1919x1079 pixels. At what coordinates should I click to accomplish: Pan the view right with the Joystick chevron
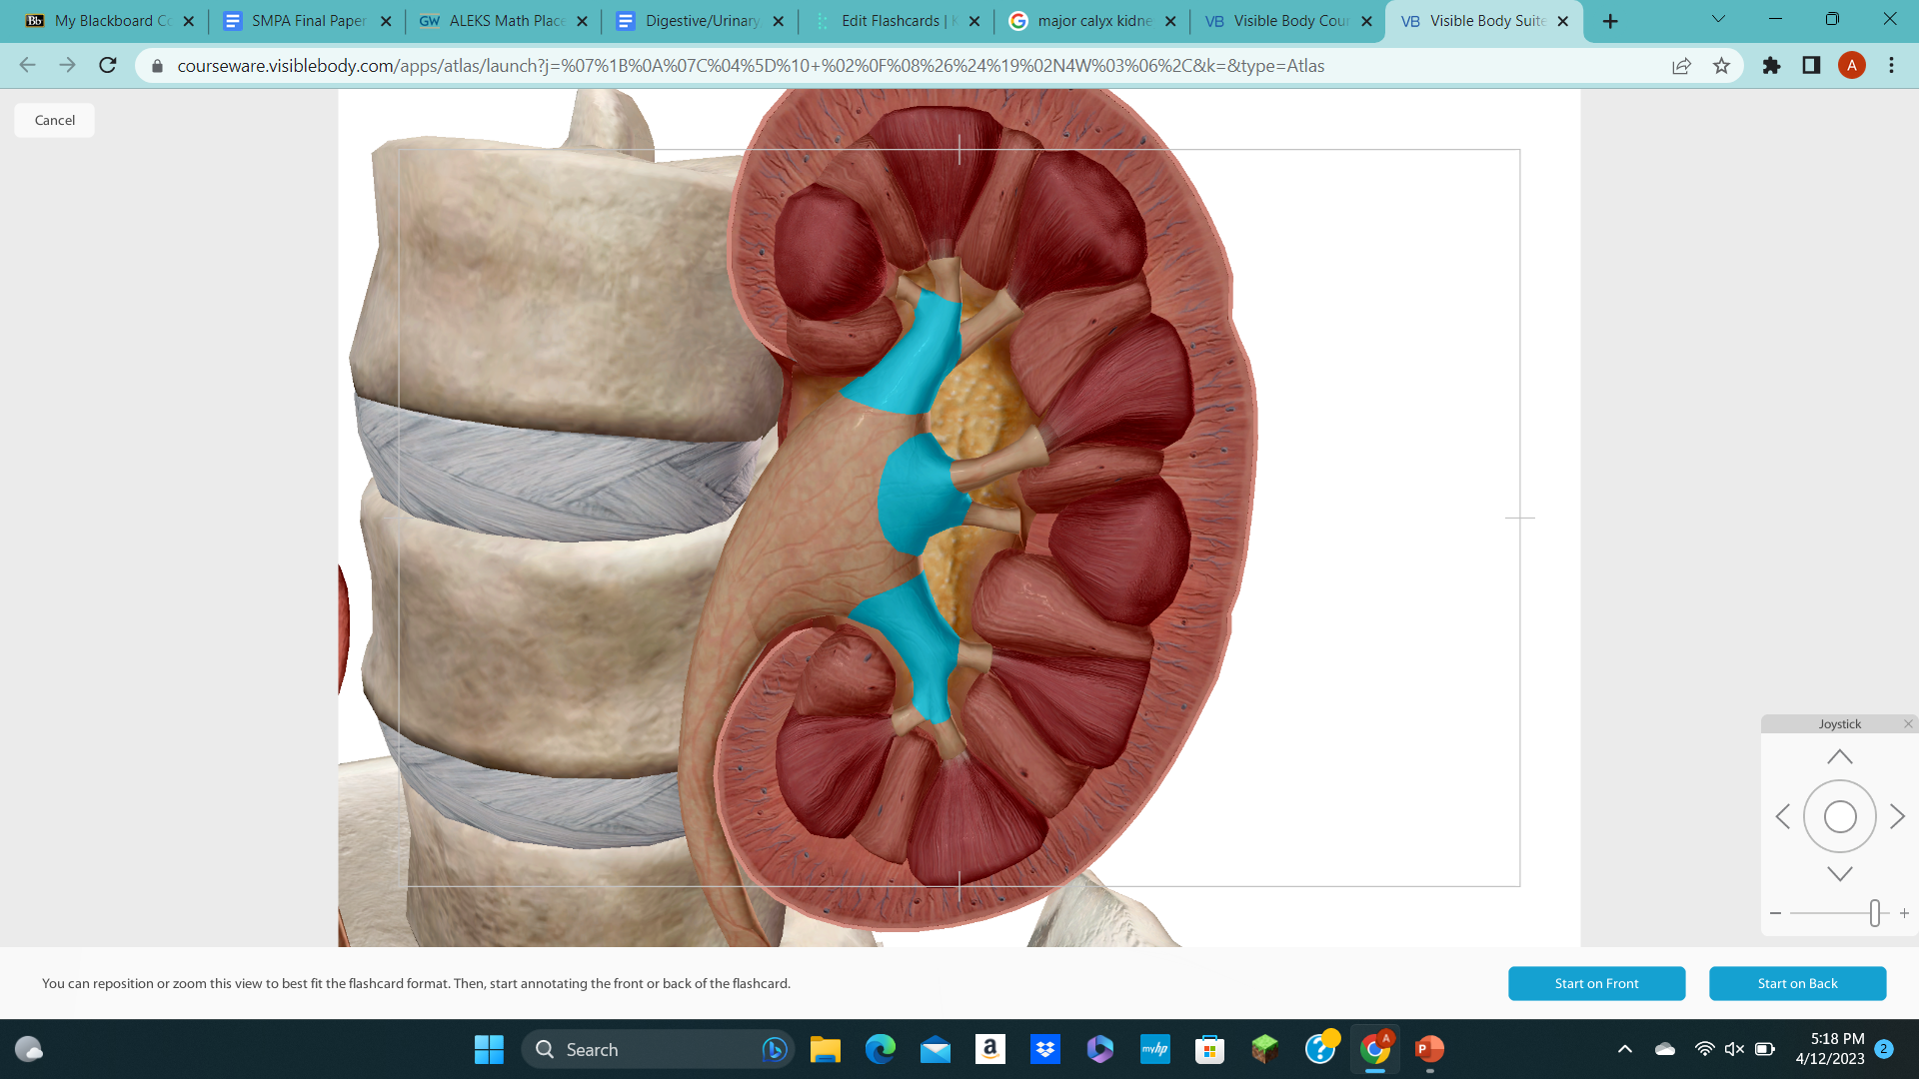[1897, 816]
